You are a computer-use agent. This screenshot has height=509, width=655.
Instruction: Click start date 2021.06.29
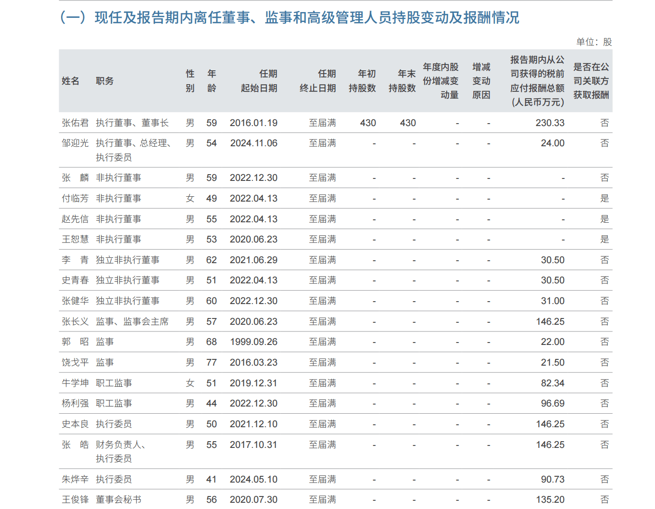(x=253, y=260)
